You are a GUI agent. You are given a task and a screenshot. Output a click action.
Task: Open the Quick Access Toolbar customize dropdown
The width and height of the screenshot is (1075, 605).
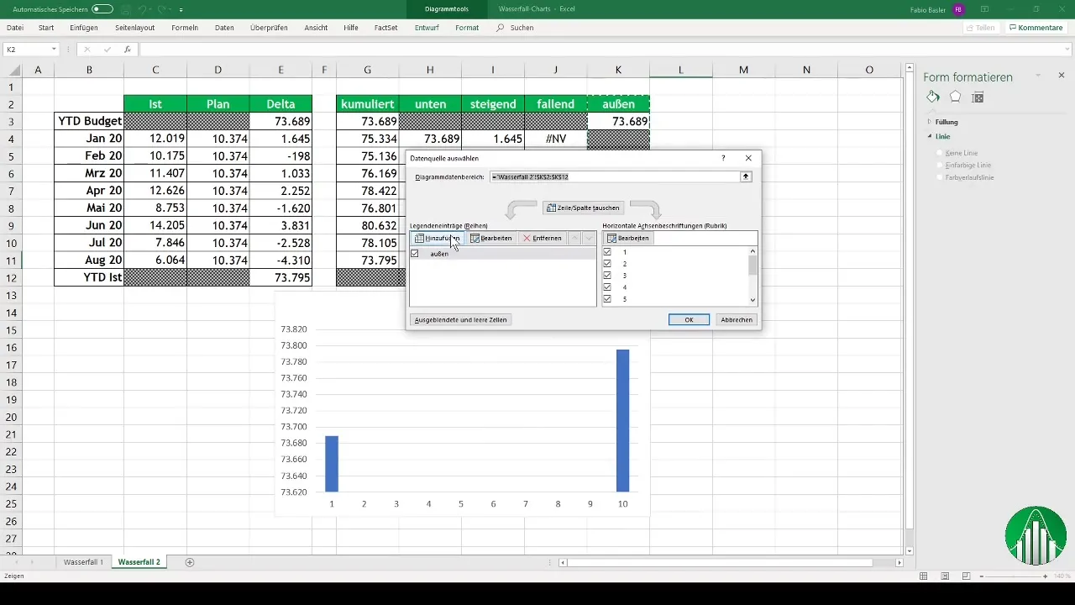point(181,9)
